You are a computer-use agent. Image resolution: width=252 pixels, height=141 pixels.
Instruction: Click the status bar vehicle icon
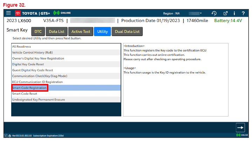(10, 136)
